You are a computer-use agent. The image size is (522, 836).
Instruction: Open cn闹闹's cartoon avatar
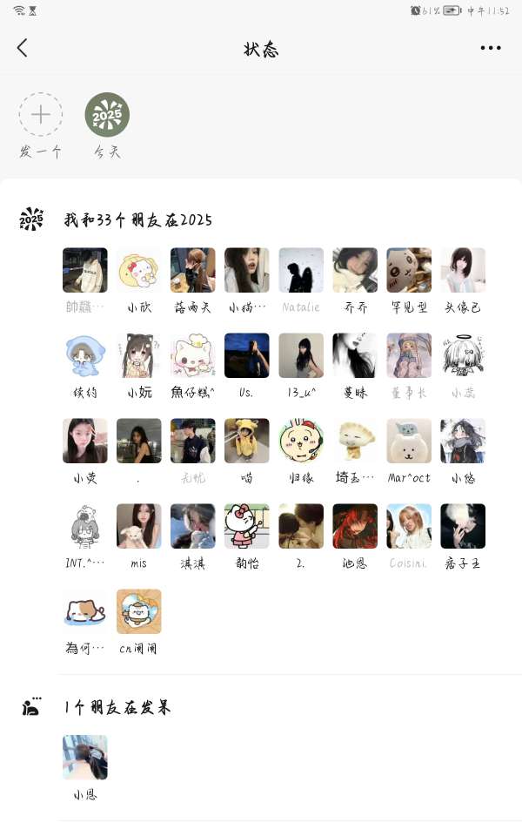pyautogui.click(x=139, y=611)
